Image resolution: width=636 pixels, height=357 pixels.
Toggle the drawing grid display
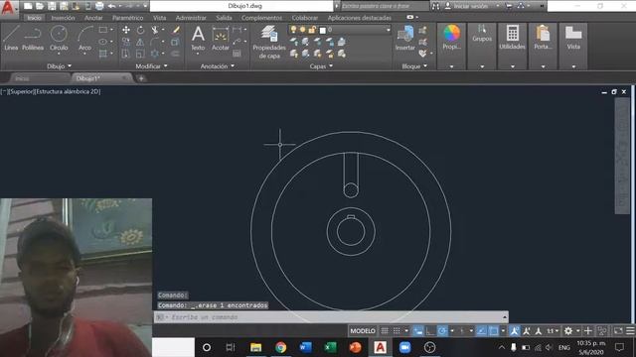(x=385, y=331)
